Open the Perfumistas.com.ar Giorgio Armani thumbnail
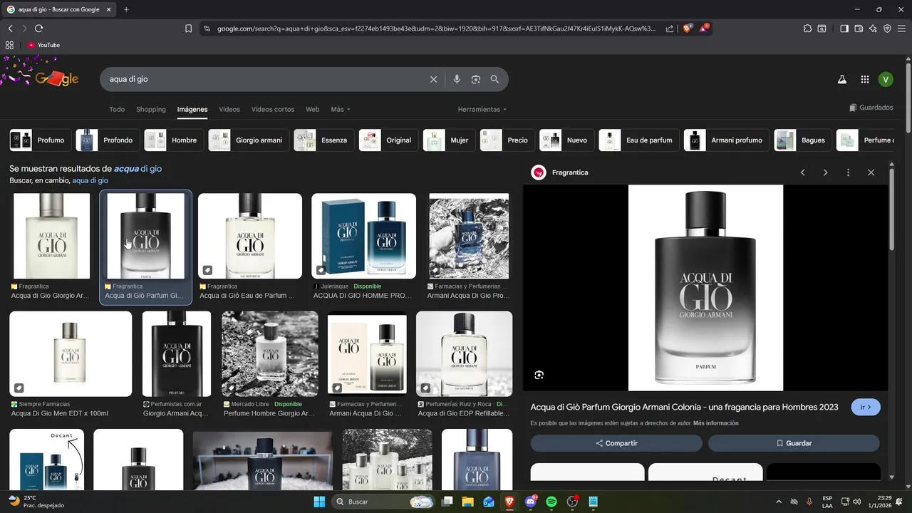Screen dimensions: 912x513 click(177, 353)
